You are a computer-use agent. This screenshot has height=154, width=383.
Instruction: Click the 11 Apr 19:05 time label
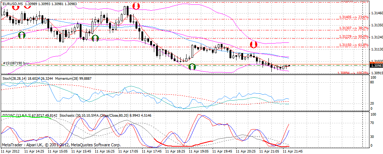199,151
